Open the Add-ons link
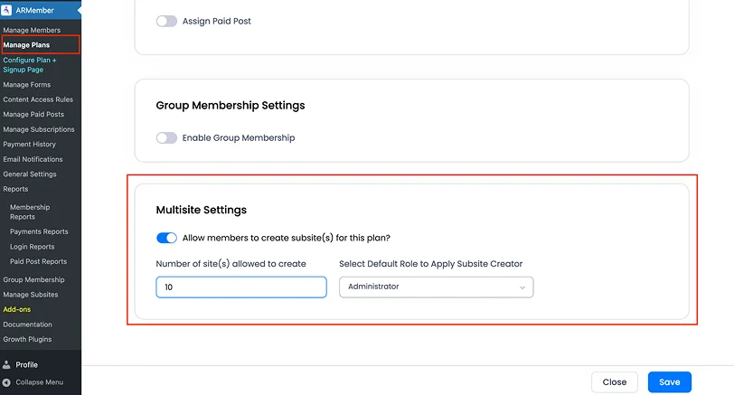Viewport: 734px width, 395px height. pyautogui.click(x=17, y=309)
